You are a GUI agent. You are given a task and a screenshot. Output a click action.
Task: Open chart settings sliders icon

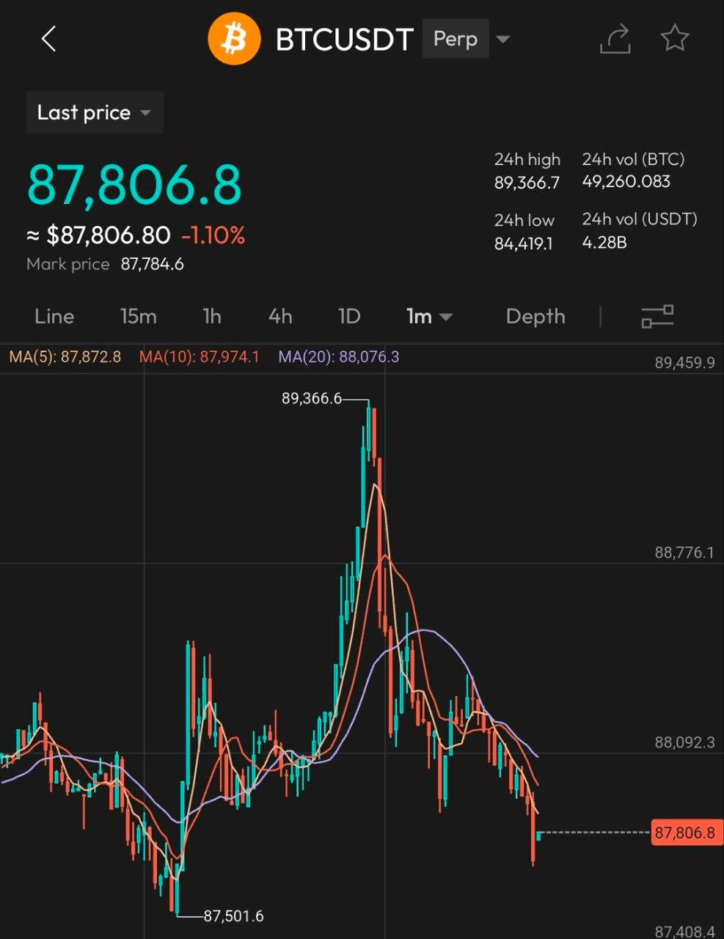click(657, 316)
